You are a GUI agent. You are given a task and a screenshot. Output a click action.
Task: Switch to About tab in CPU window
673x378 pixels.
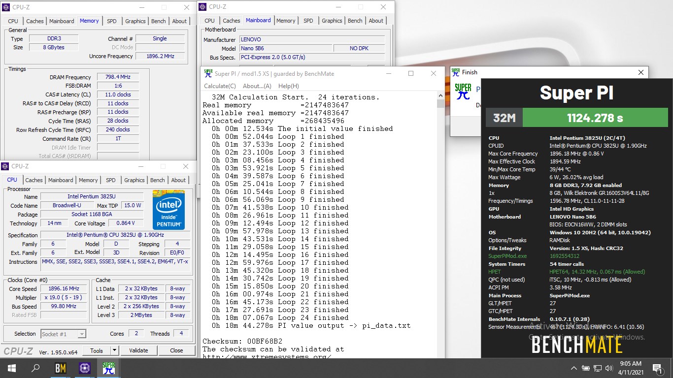point(178,180)
